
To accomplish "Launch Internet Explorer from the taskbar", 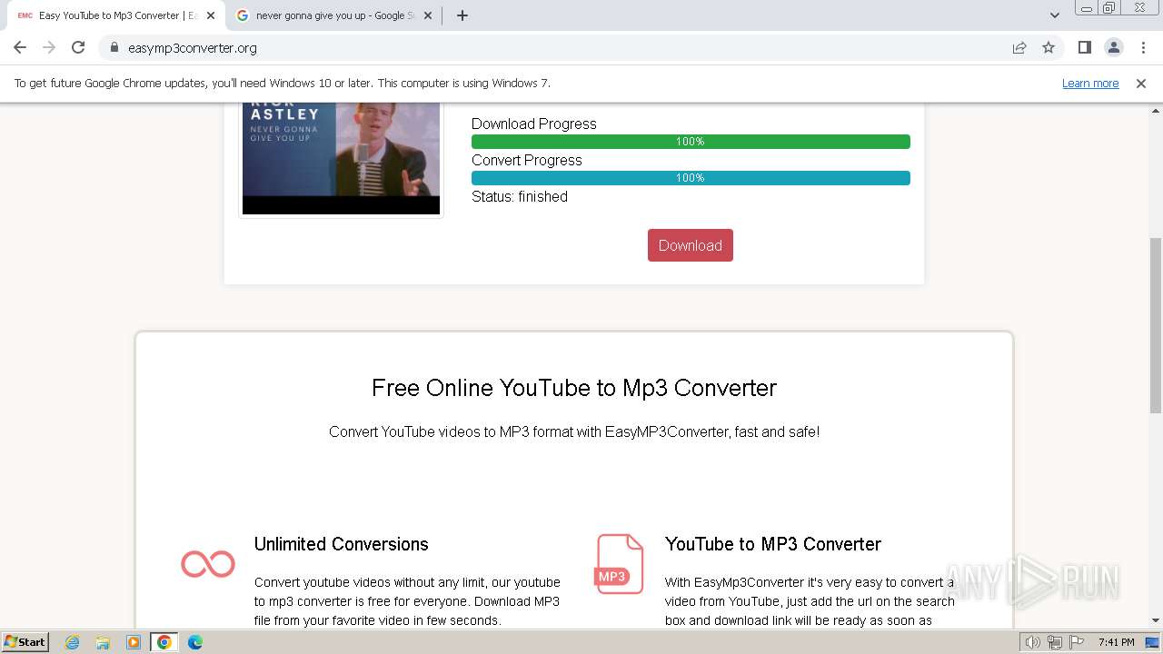I will (x=73, y=642).
